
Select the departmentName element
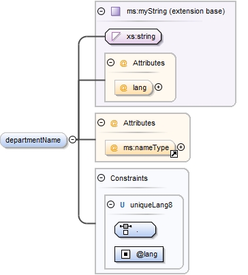pyautogui.click(x=33, y=140)
